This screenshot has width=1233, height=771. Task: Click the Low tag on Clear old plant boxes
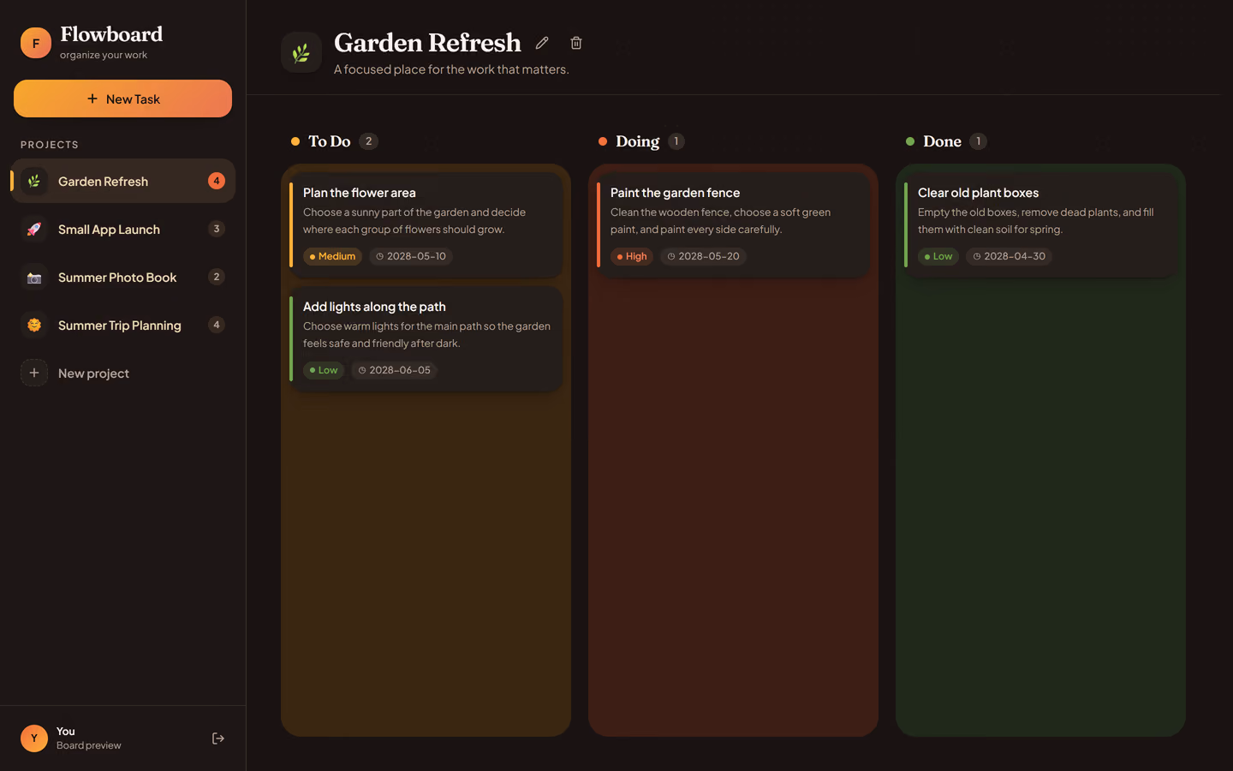(938, 256)
